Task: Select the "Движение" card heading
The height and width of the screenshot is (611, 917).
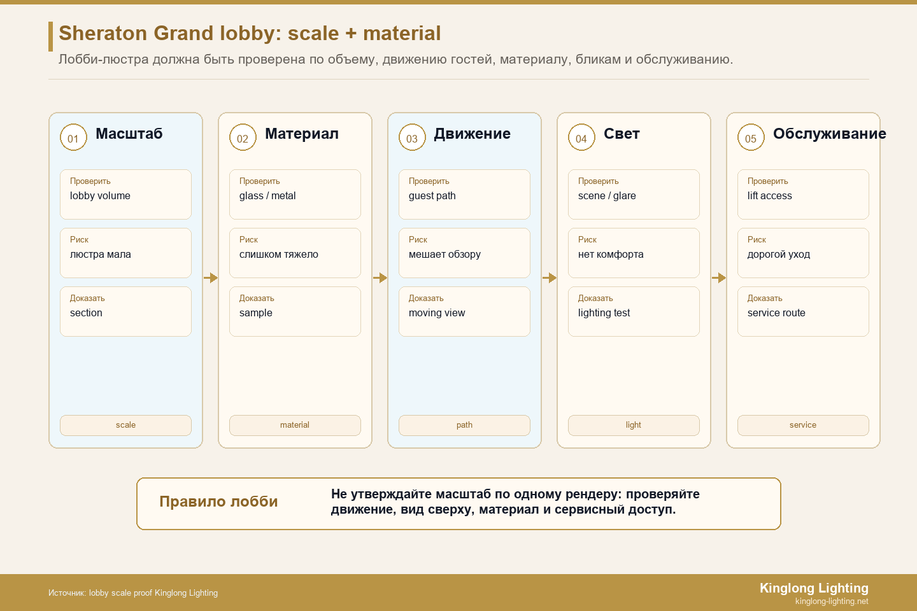Action: [x=473, y=134]
